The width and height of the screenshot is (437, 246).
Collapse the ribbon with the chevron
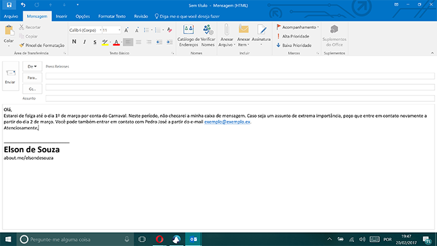pos(432,53)
